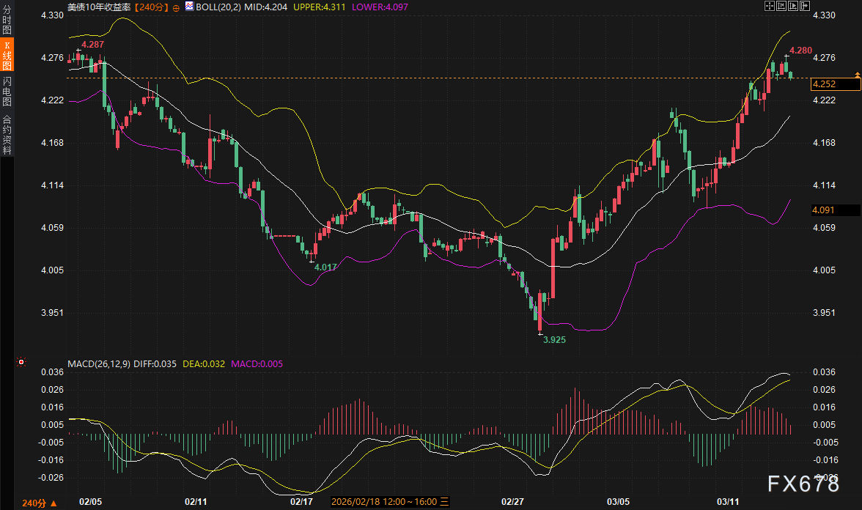Image resolution: width=862 pixels, height=510 pixels.
Task: Click the scroll-to-latest arrow icon at top right
Action: pyautogui.click(x=805, y=6)
